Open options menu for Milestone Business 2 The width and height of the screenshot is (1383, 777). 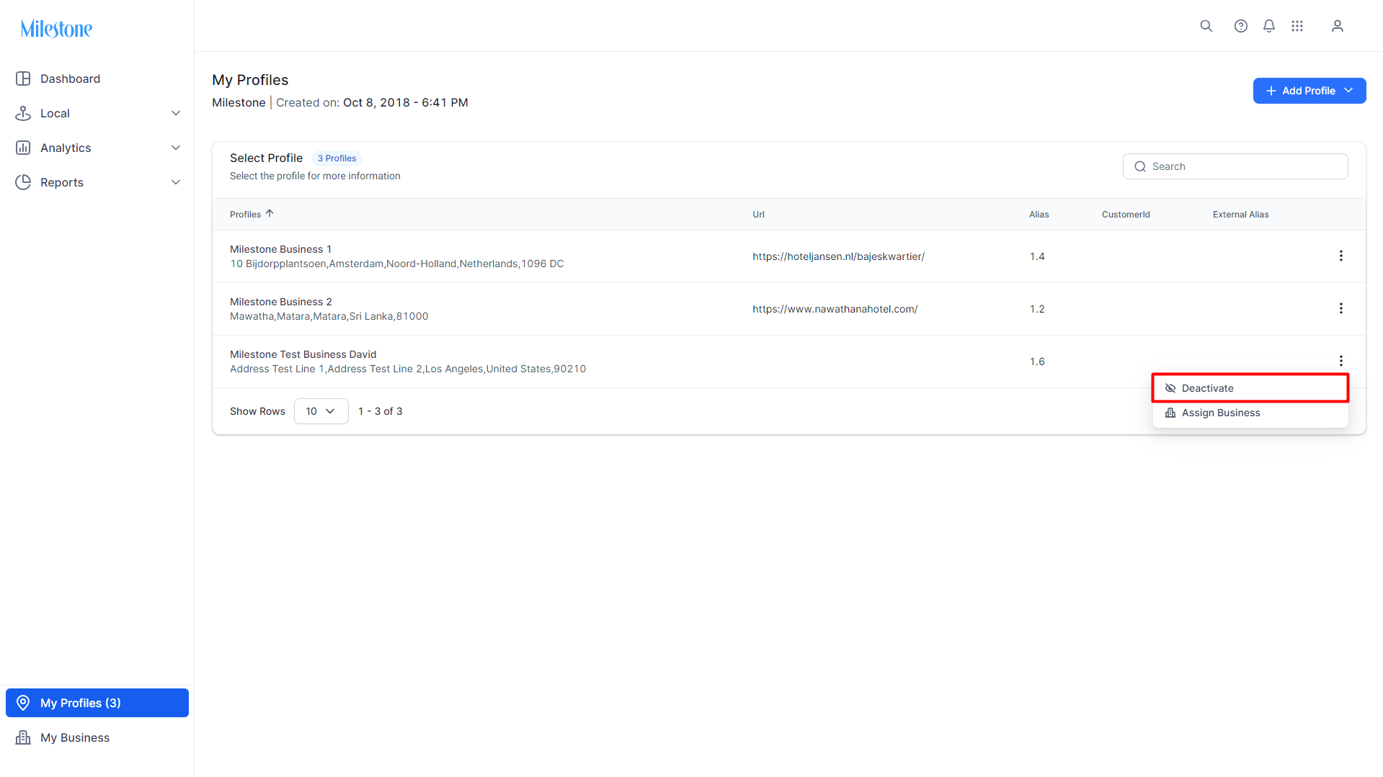(1341, 308)
